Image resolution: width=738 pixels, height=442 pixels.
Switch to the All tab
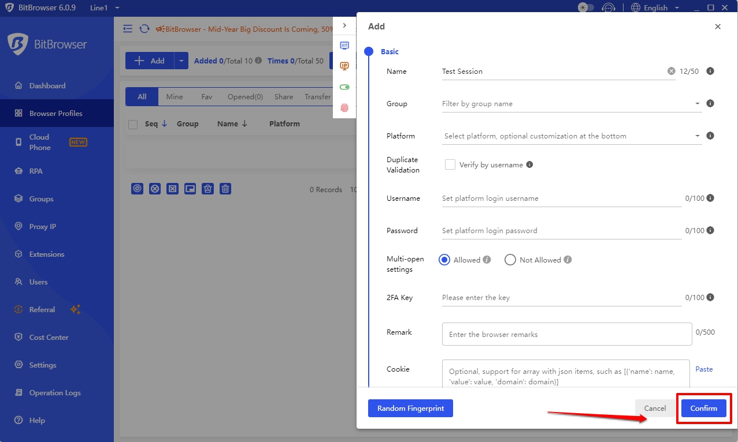click(142, 97)
